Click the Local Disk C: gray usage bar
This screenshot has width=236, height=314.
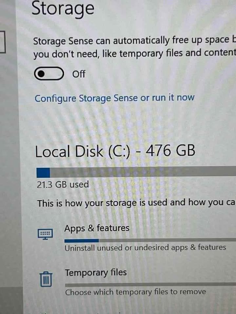click(136, 172)
